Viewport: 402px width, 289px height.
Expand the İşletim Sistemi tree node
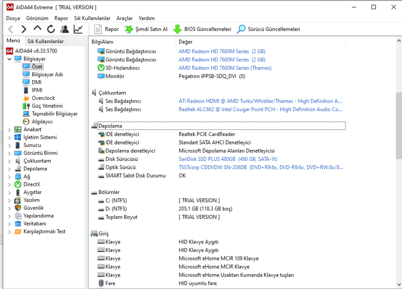[x=10, y=137]
